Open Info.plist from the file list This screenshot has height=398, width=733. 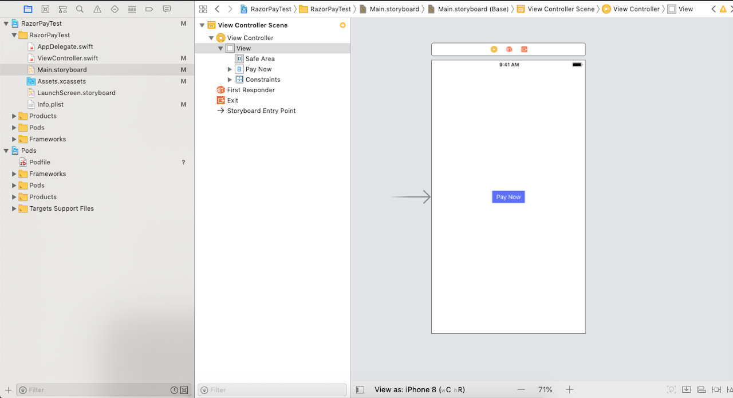pyautogui.click(x=50, y=104)
